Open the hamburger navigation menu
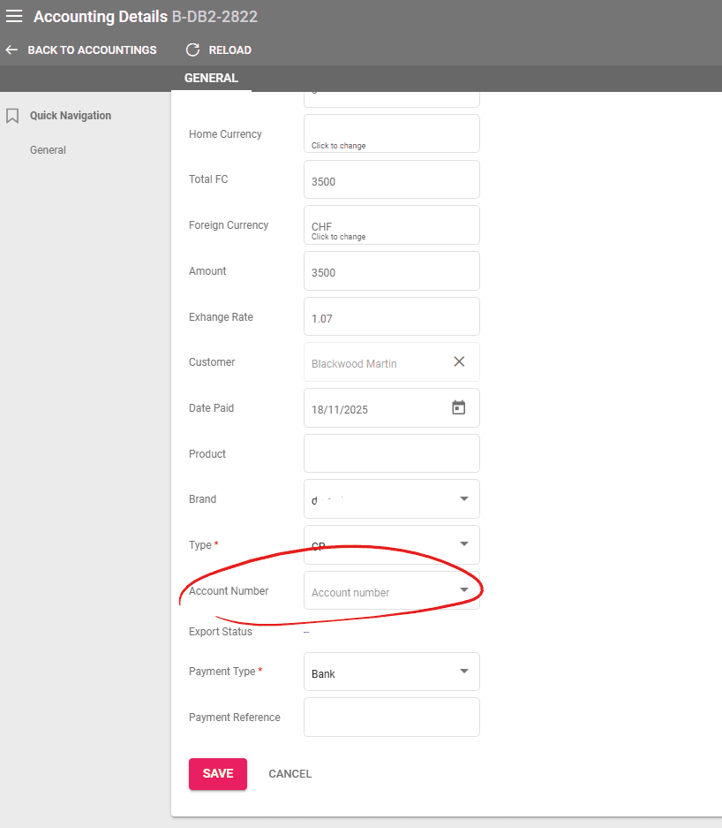Viewport: 722px width, 828px height. coord(14,16)
